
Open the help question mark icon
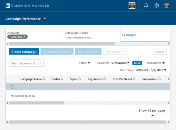pyautogui.click(x=157, y=6)
